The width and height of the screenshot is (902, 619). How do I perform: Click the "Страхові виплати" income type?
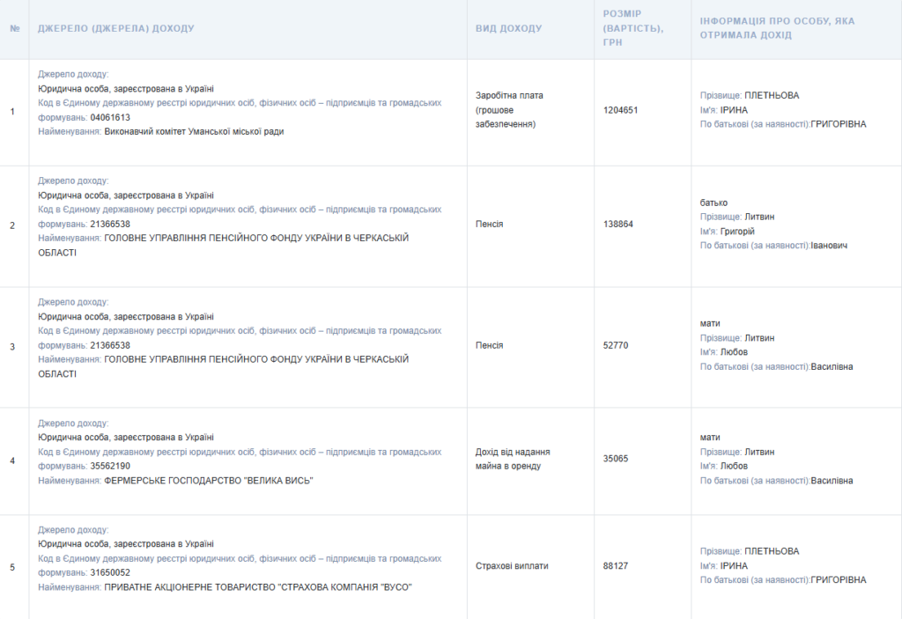(511, 566)
